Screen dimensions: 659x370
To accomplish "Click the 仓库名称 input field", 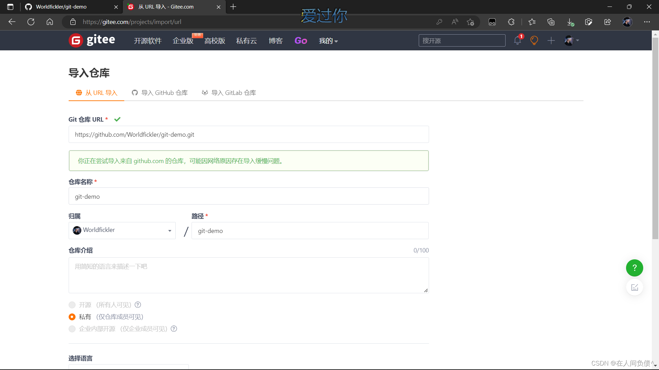I will pos(249,196).
